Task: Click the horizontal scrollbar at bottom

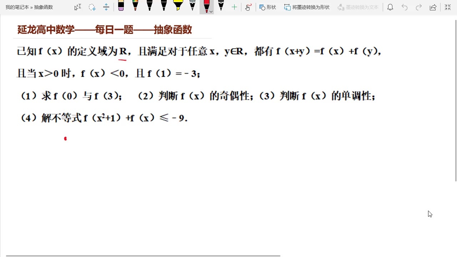Action: 143,256
